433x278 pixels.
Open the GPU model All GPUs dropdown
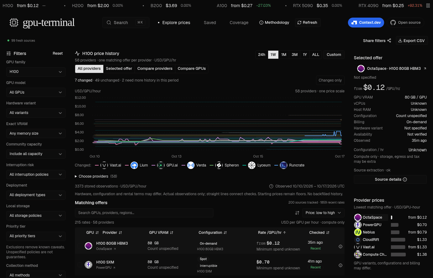36,92
